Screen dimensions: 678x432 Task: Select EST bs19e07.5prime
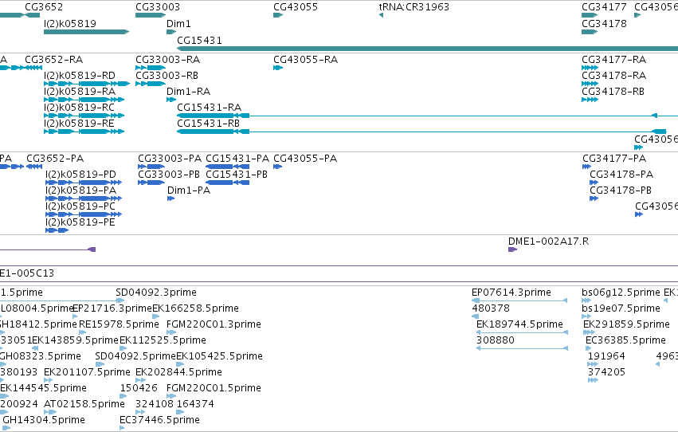pyautogui.click(x=586, y=316)
